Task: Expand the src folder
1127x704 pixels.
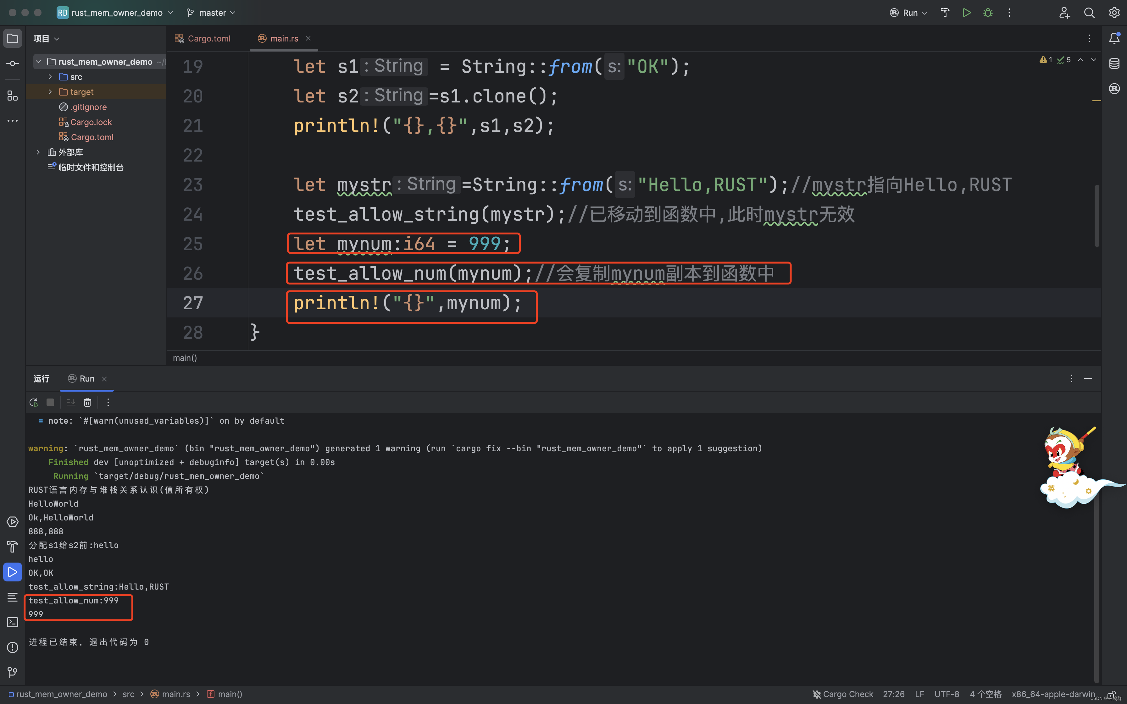Action: [x=50, y=76]
